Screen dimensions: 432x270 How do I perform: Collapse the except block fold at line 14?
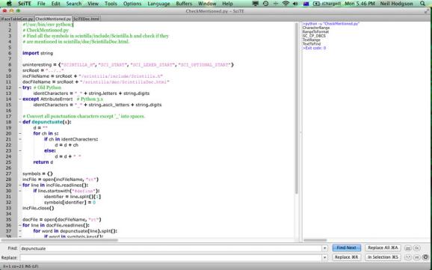20,99
